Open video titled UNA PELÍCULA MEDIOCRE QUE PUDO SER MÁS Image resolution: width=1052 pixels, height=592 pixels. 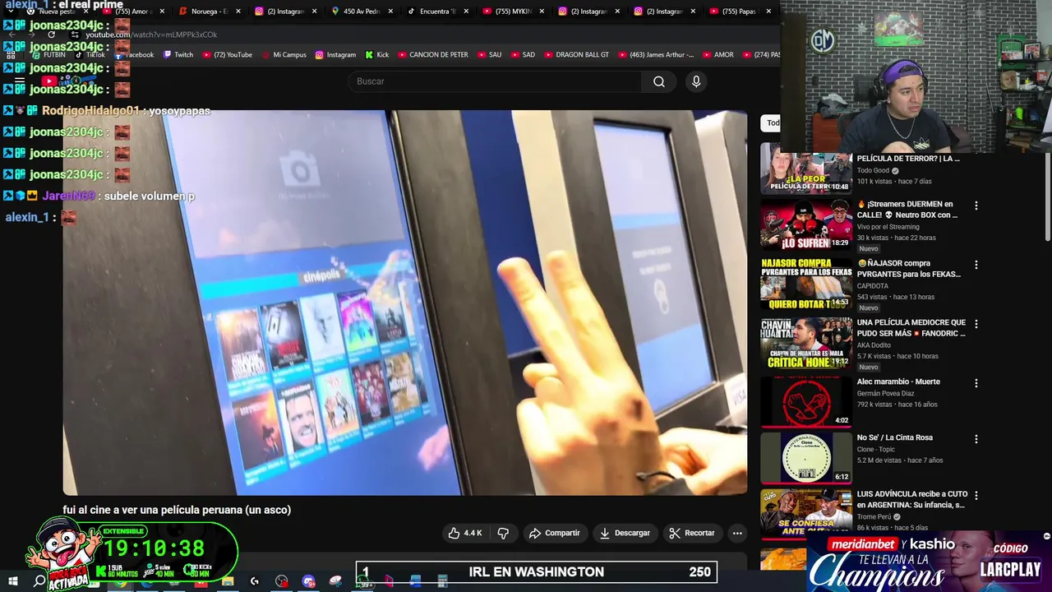click(x=911, y=328)
